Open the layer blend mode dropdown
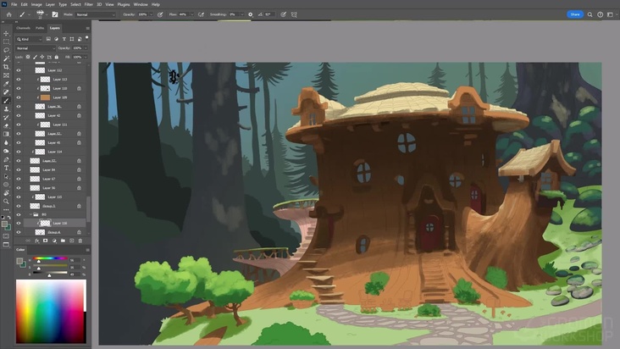The height and width of the screenshot is (349, 620). click(34, 47)
